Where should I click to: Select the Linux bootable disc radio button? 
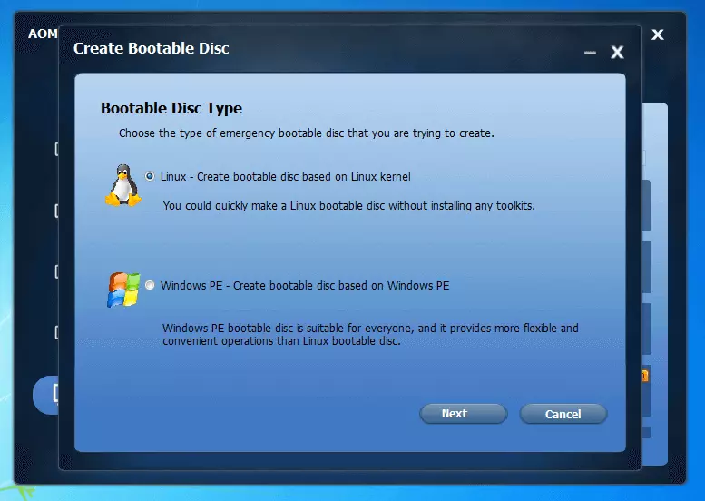coord(150,176)
